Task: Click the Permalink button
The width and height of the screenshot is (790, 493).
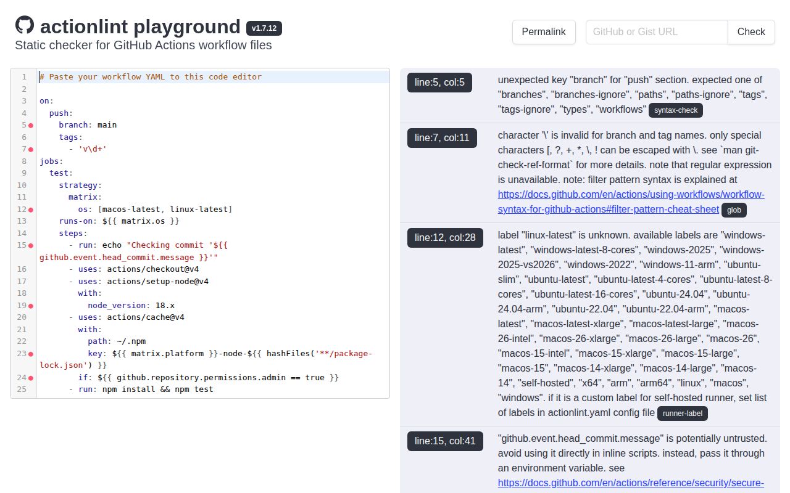Action: click(544, 32)
